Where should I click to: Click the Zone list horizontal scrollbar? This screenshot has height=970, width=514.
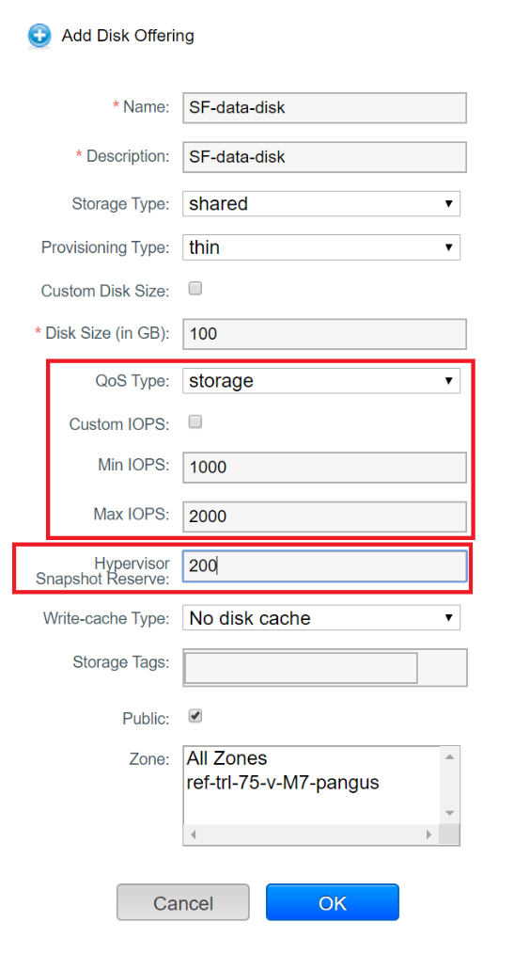coord(311,835)
